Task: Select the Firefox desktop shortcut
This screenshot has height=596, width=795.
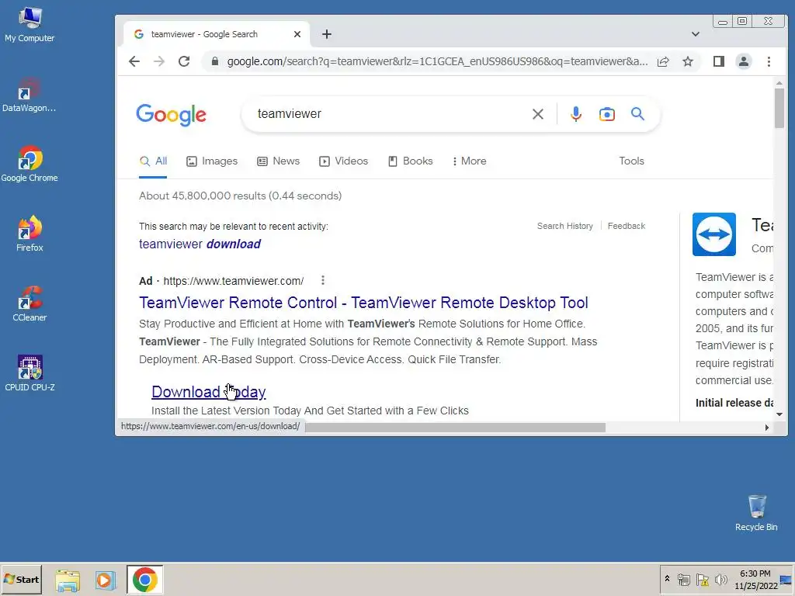Action: pyautogui.click(x=30, y=234)
